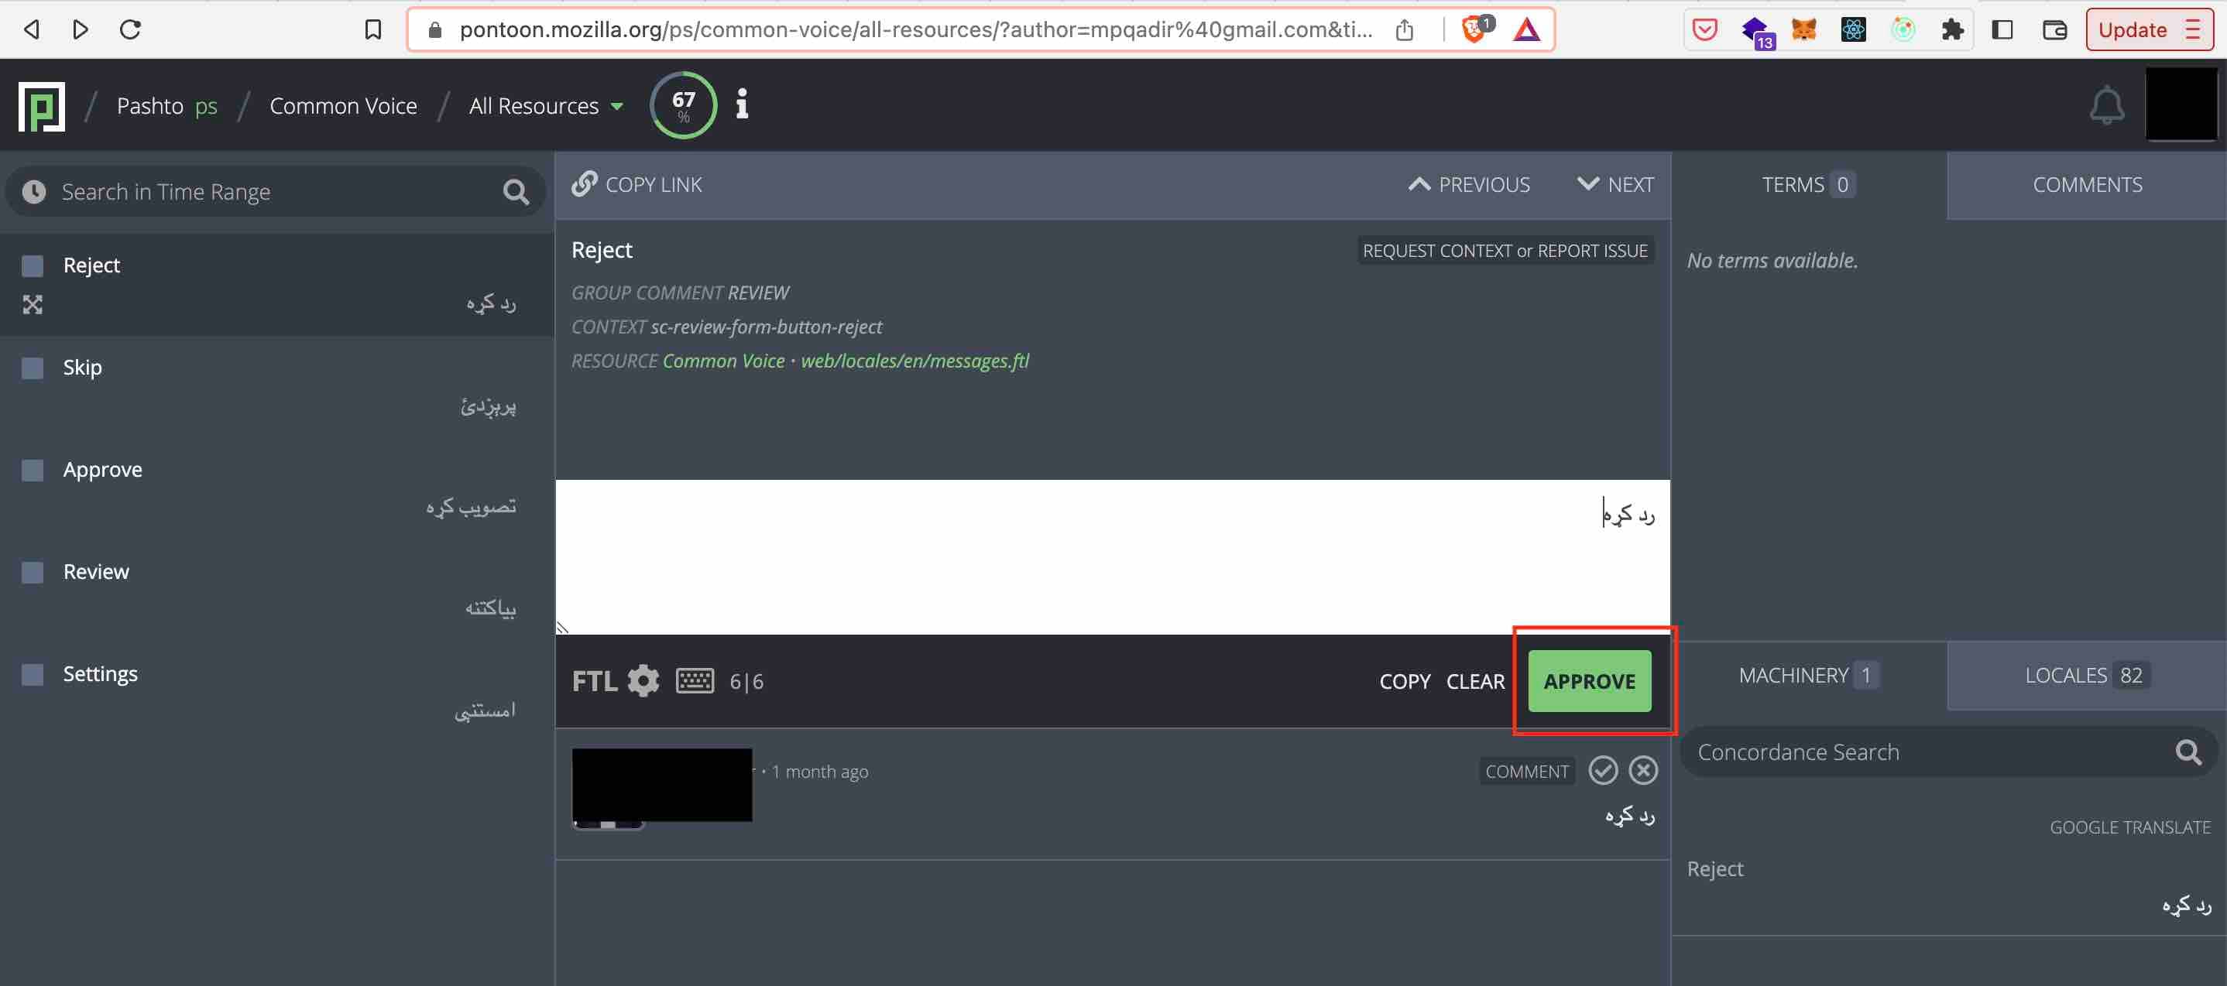The image size is (2227, 986).
Task: Click the notification bell icon
Action: 2108,105
